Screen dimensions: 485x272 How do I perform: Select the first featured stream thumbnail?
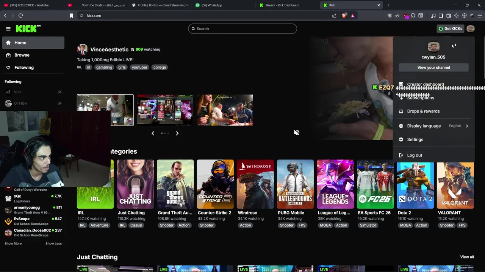tap(105, 110)
